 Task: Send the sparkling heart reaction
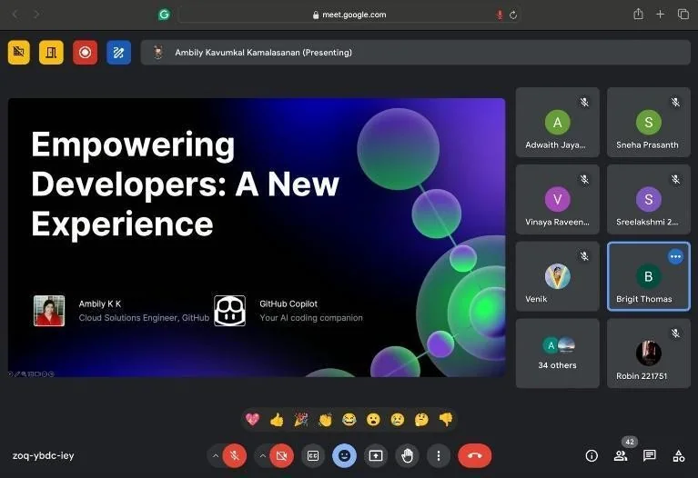tap(252, 419)
